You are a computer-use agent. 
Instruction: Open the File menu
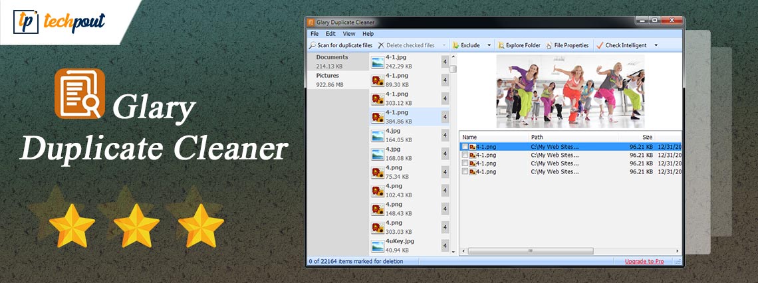point(315,33)
